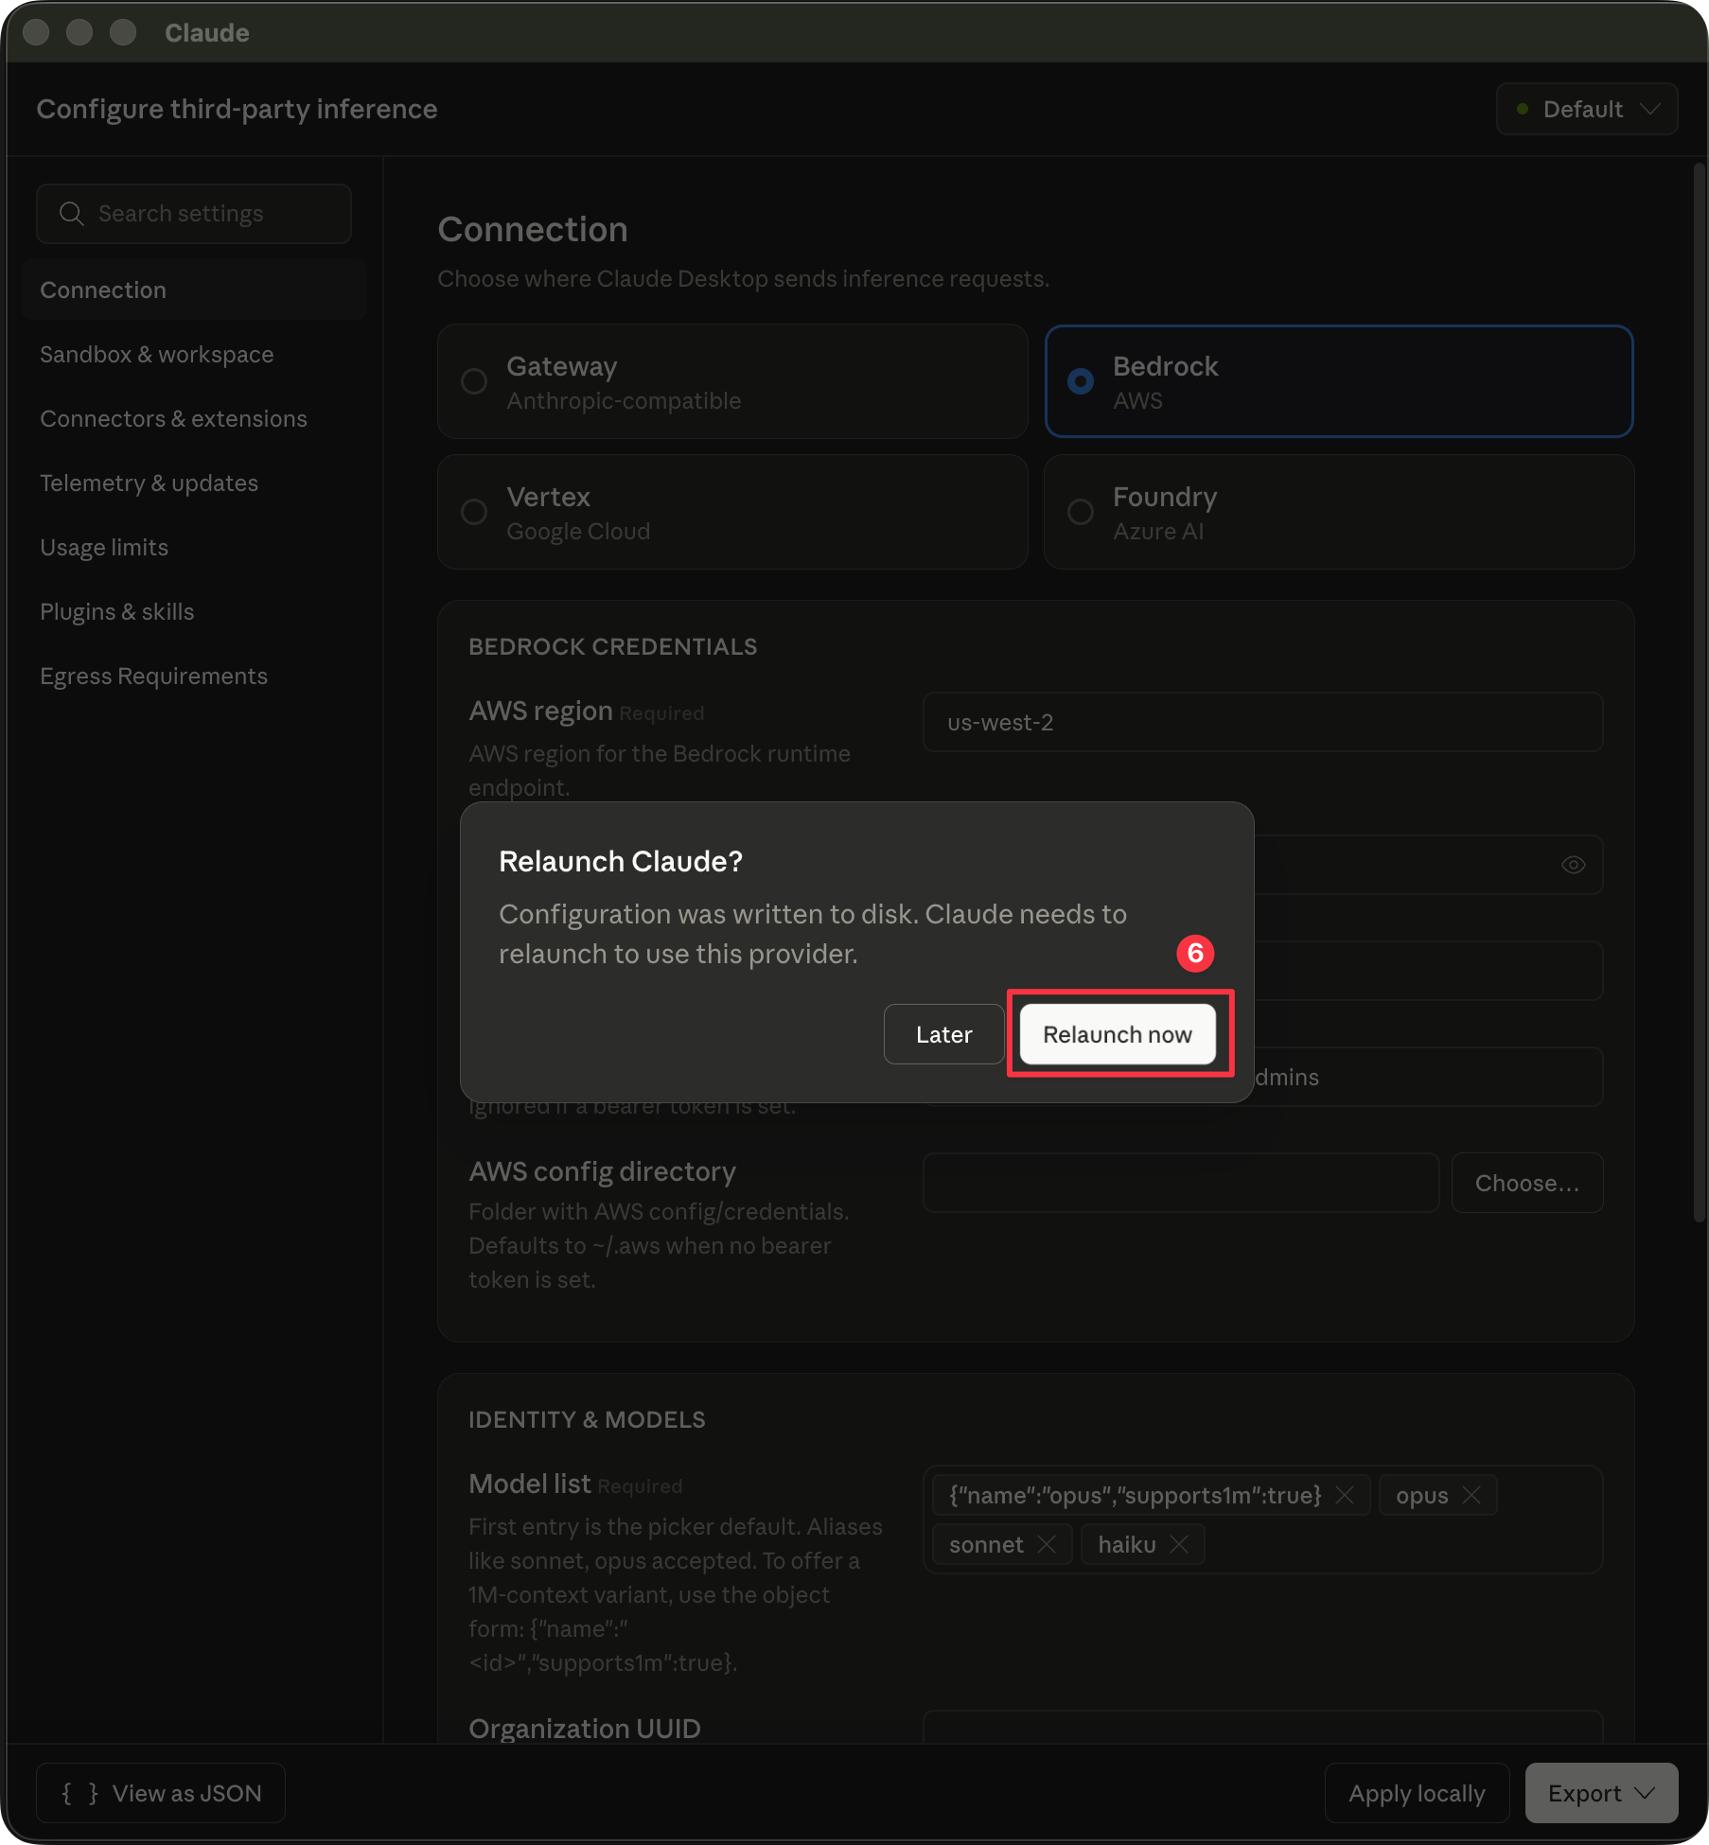
Task: Remove the {"name":"opus","supports1m":true} model tag
Action: tap(1345, 1495)
